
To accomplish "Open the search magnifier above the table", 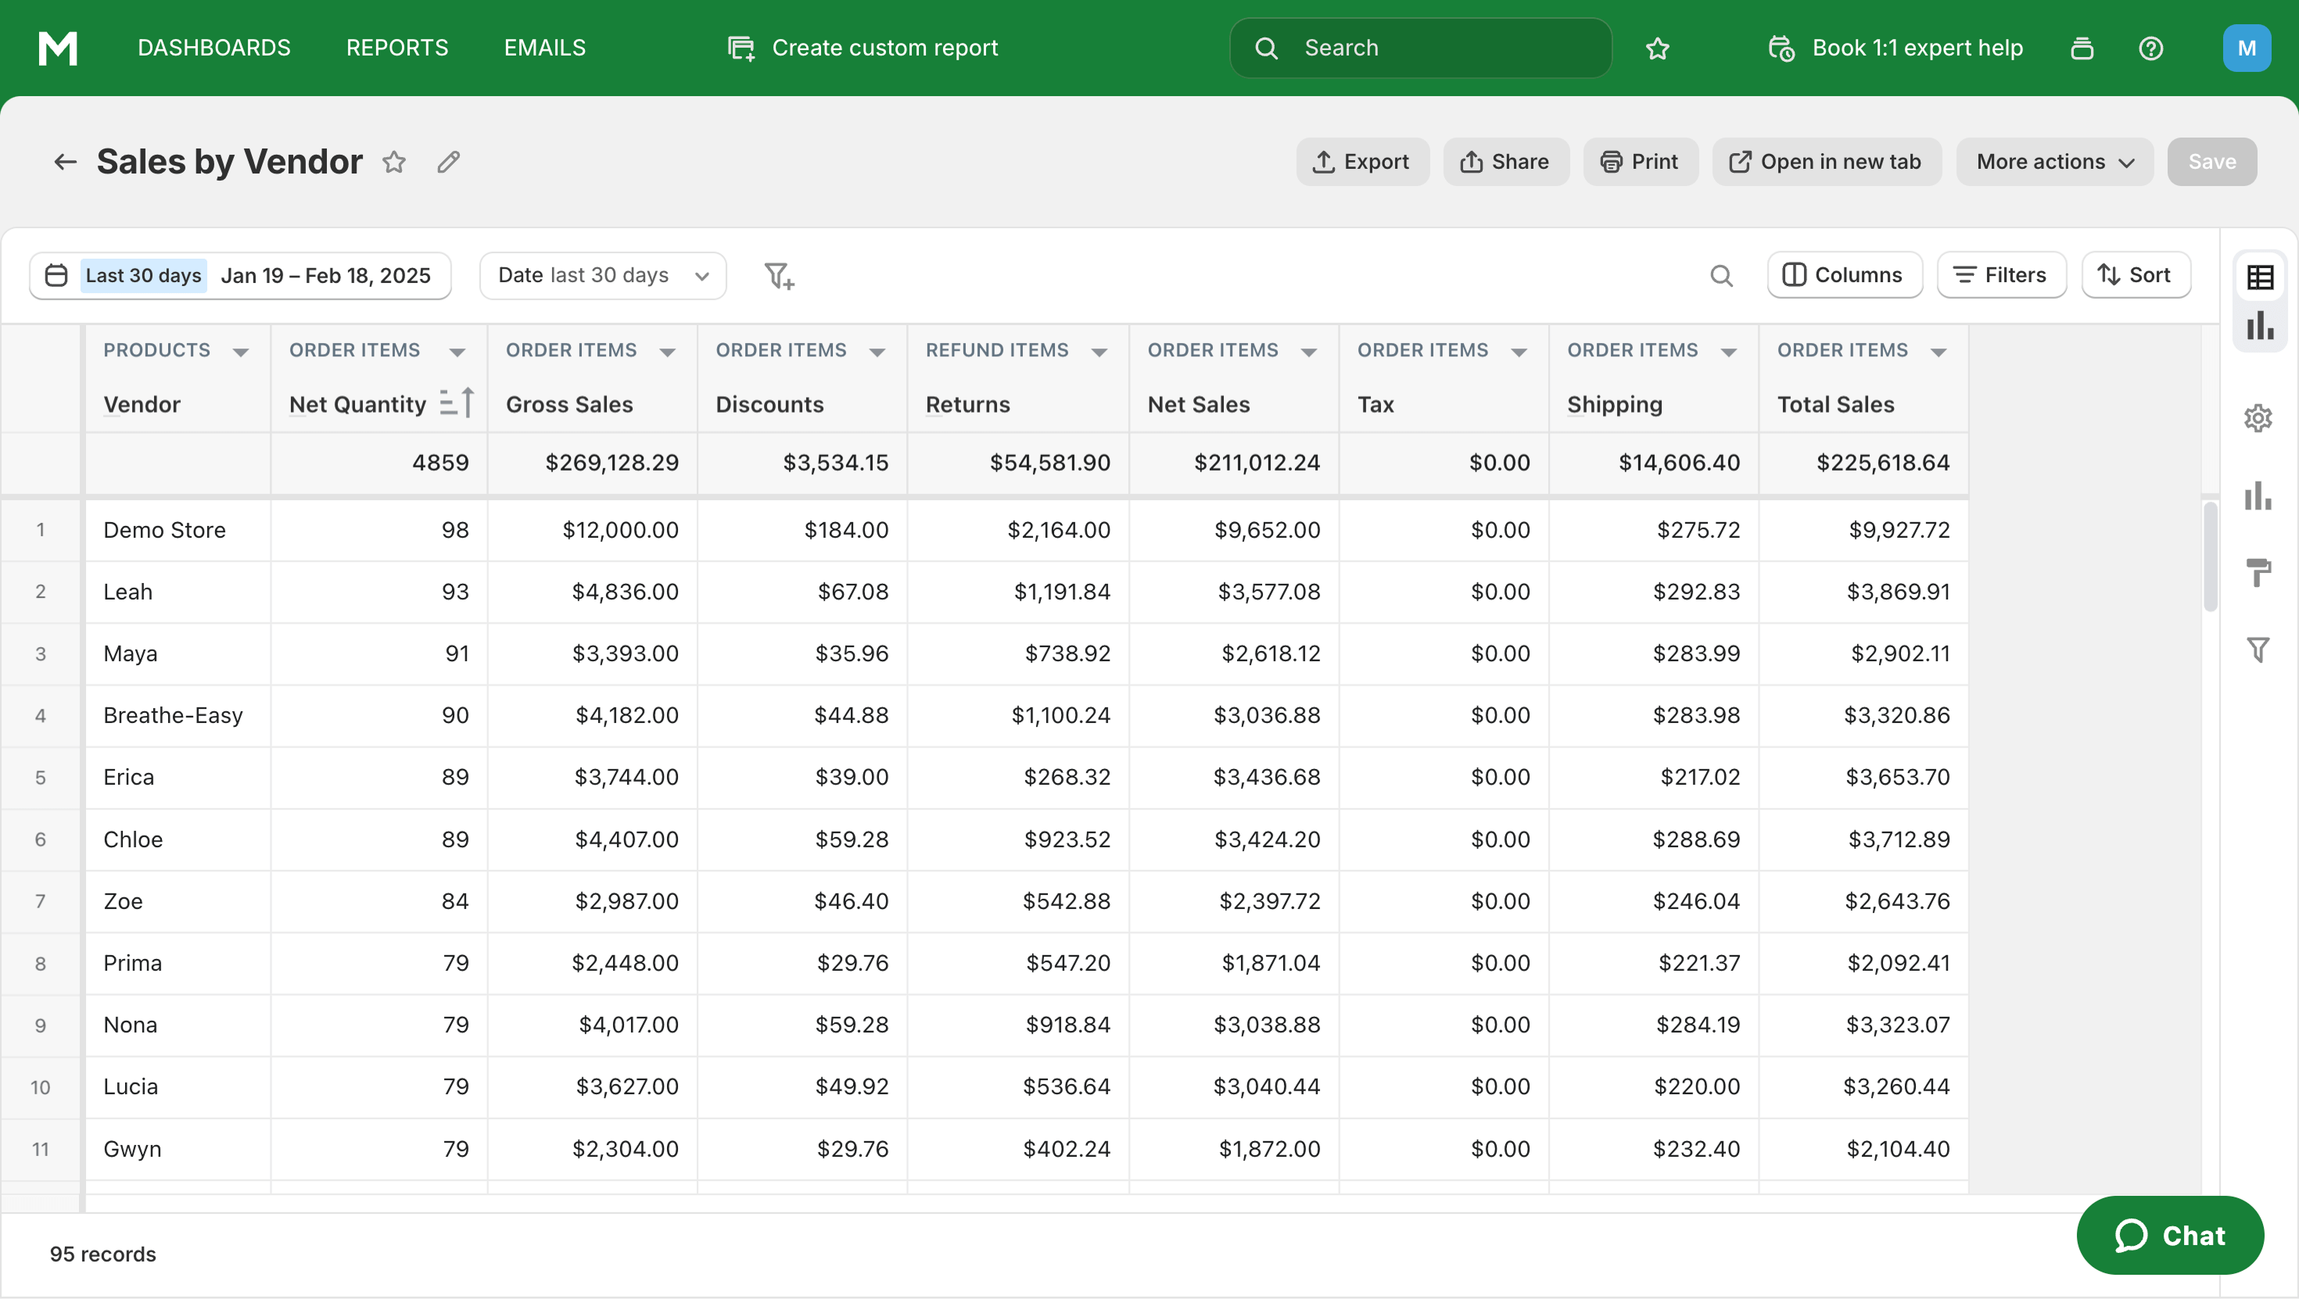I will point(1722,276).
